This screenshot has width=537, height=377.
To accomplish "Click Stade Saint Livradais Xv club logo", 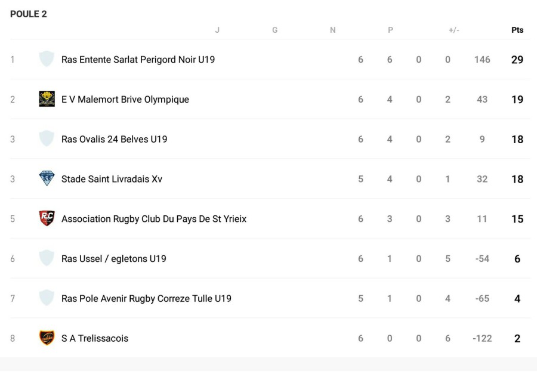I will 47,179.
